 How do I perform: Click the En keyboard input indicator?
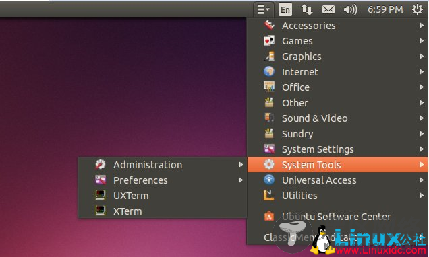point(285,10)
